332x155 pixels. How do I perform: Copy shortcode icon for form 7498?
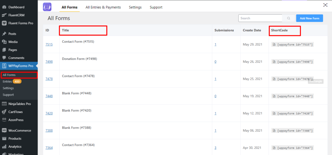[x=274, y=62]
